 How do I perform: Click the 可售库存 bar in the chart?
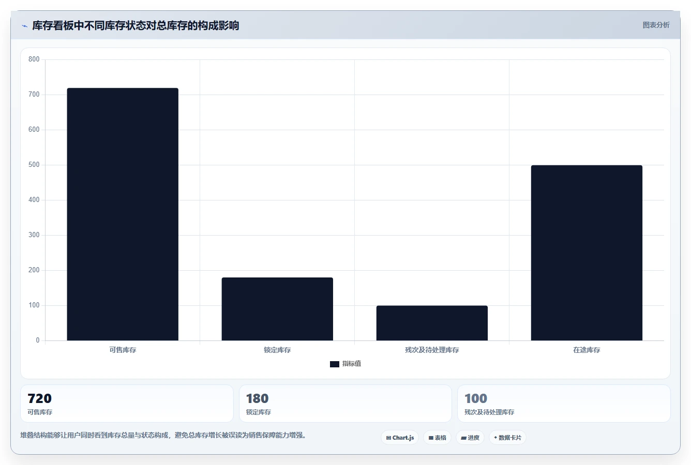tap(123, 214)
